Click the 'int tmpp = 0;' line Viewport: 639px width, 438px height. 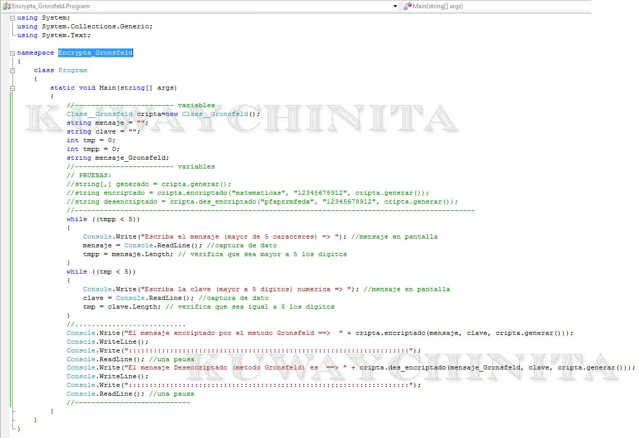pos(93,149)
